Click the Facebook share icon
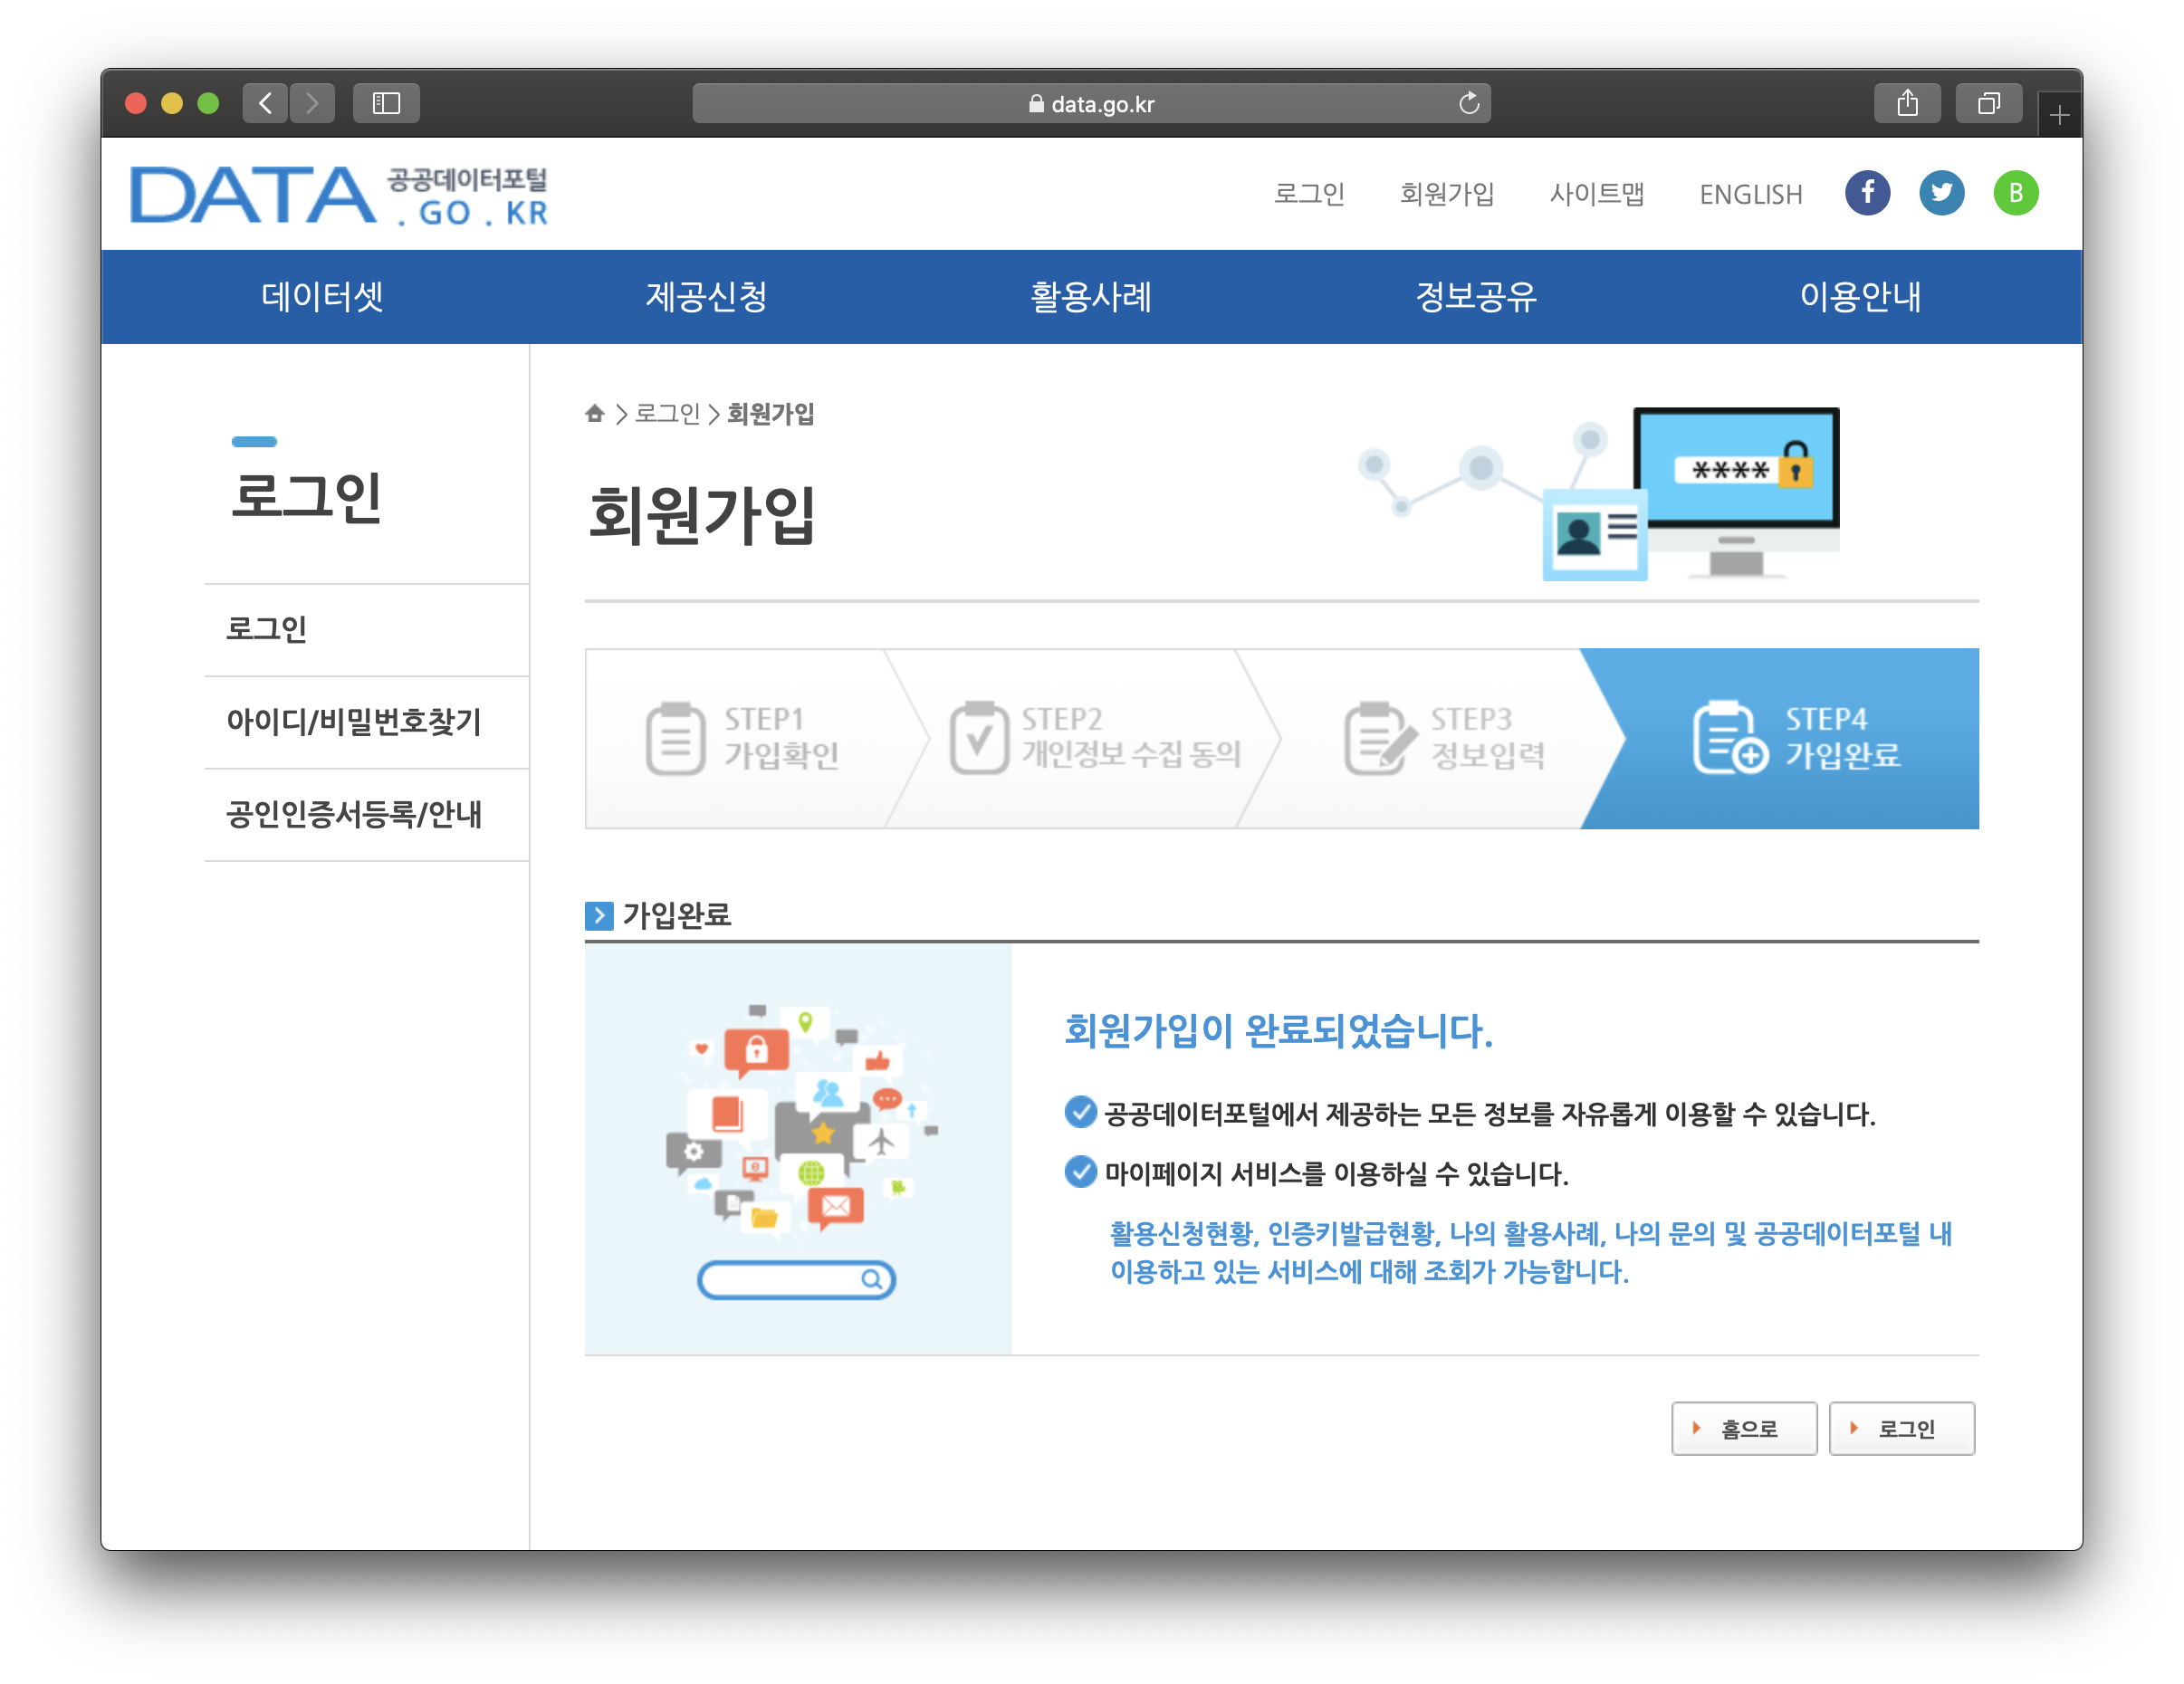Viewport: 2184px width, 1684px height. (1867, 193)
